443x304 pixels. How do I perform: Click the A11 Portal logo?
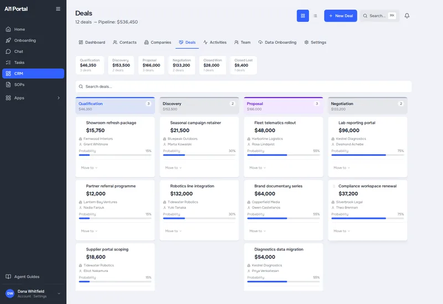(x=16, y=9)
